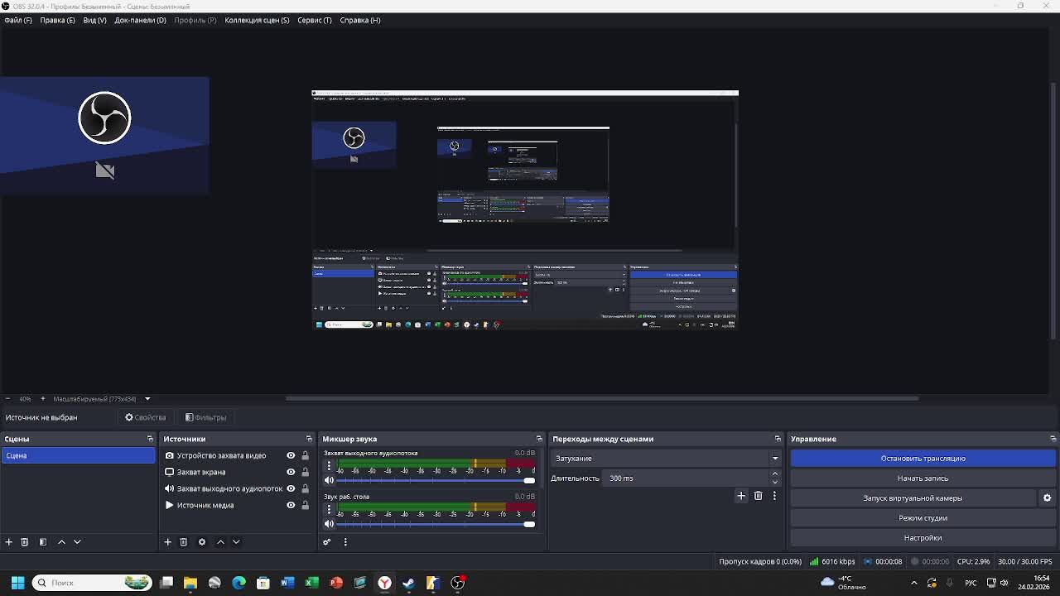Click the Свойства button under the preview
This screenshot has width=1060, height=596.
click(146, 417)
